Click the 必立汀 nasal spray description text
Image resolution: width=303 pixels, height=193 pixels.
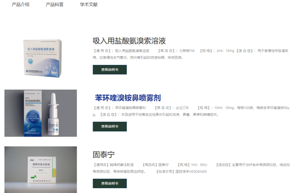pos(191,111)
